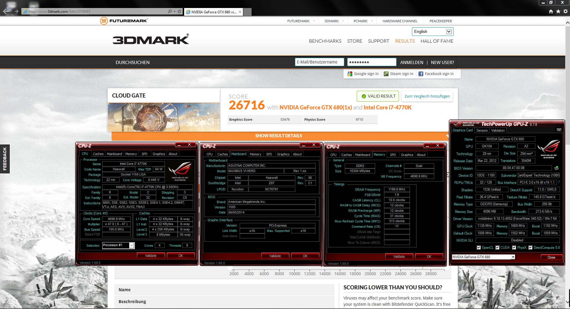
Task: Open the GPU selection dropdown in GPU-Z
Action: click(x=513, y=257)
